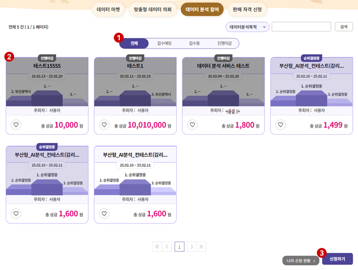Screen dimensions: 358x270
Task: Open the 데이터분석목적 dropdown
Action: click(x=247, y=27)
